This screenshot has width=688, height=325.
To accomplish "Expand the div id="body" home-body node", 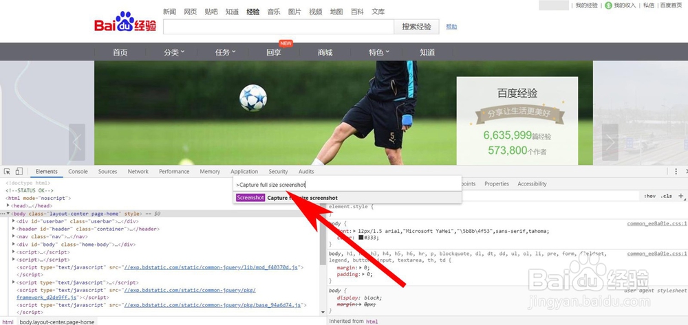I will click(14, 245).
